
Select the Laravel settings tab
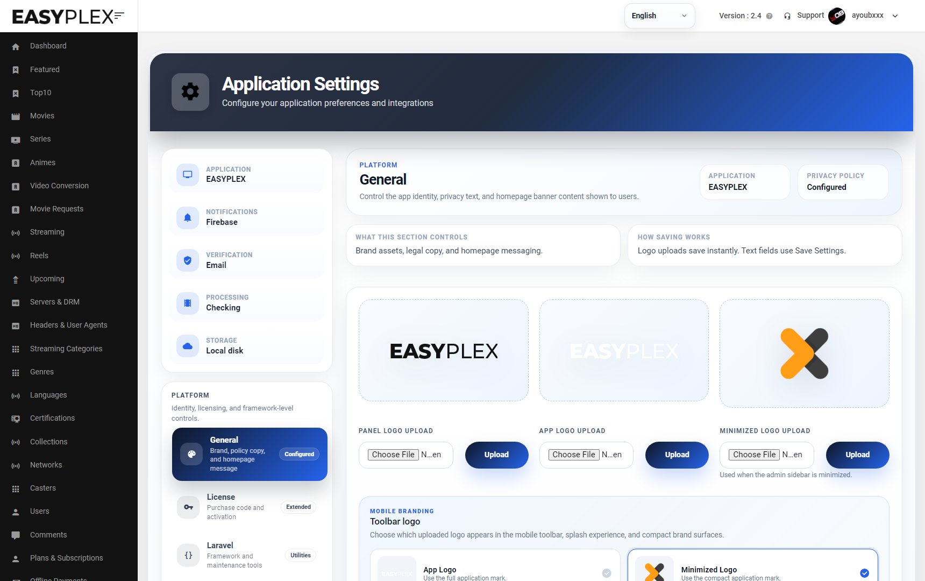[250, 555]
